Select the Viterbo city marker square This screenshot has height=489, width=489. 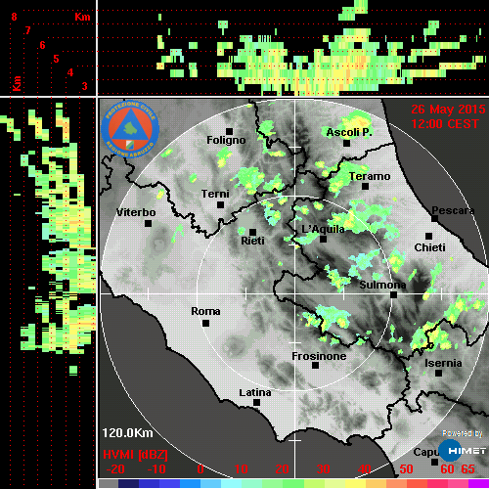point(148,223)
